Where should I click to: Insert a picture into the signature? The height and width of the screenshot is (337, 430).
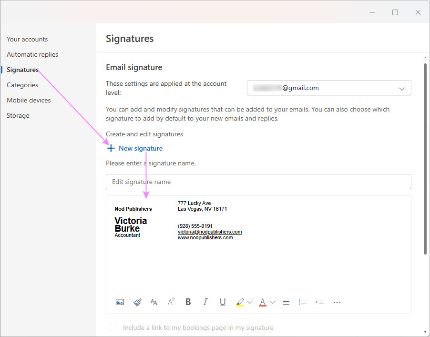click(x=120, y=302)
